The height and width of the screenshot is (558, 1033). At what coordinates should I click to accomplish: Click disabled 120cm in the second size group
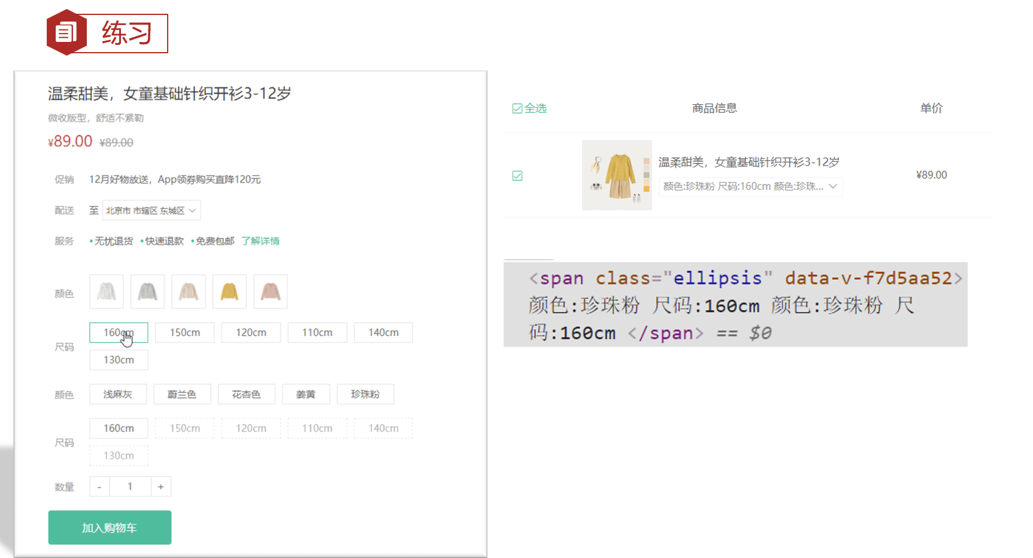(251, 428)
